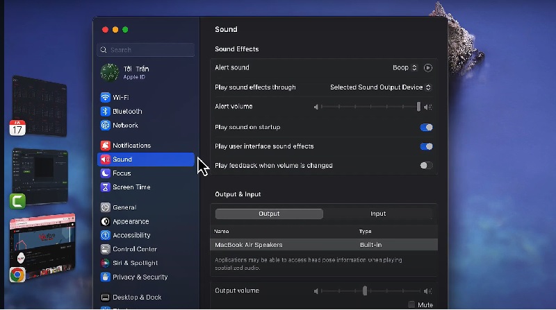Open Wi-Fi settings in sidebar

(120, 98)
